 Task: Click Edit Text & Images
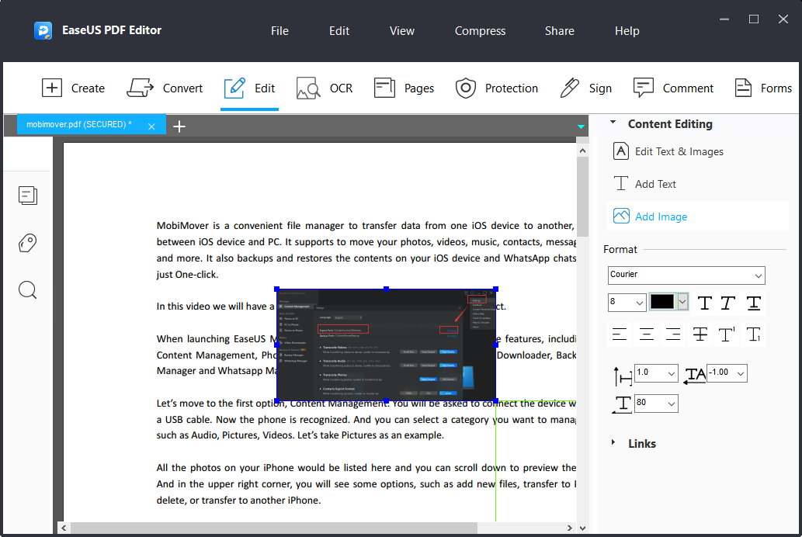(668, 151)
